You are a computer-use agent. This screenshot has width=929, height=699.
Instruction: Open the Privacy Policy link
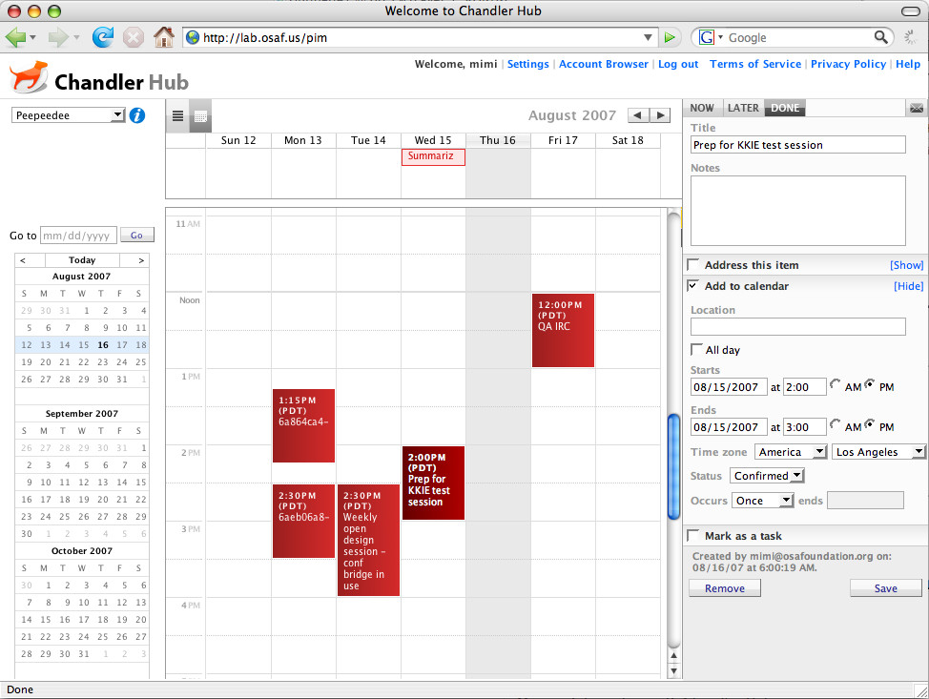tap(849, 64)
